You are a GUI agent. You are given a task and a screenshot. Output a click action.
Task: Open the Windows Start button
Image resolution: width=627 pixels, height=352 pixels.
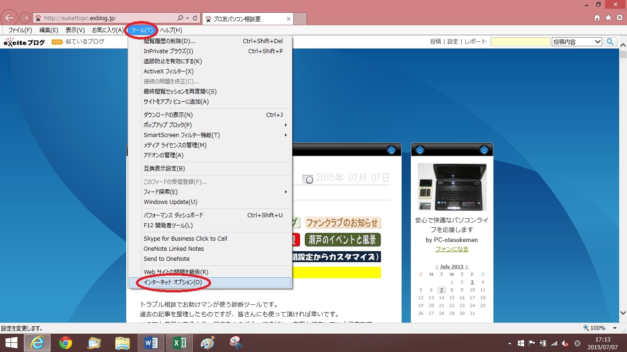click(11, 342)
